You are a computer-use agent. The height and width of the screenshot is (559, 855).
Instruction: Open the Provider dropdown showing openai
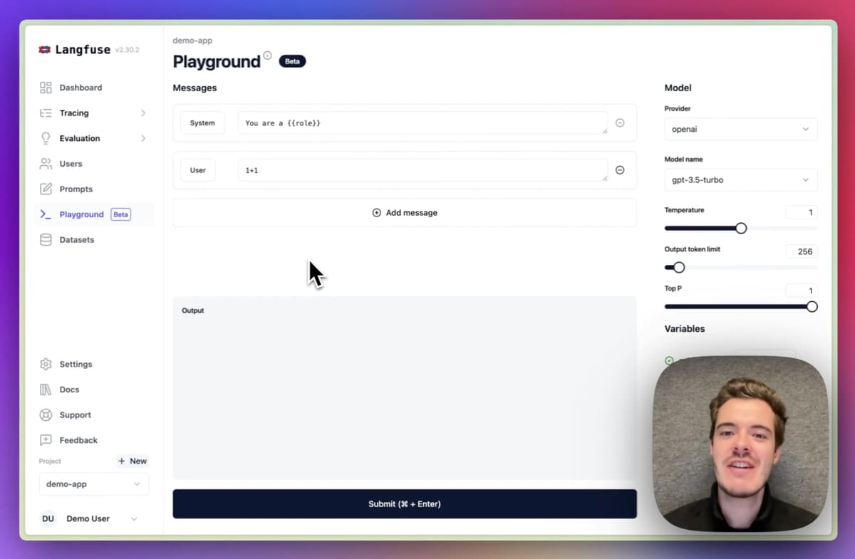(740, 130)
